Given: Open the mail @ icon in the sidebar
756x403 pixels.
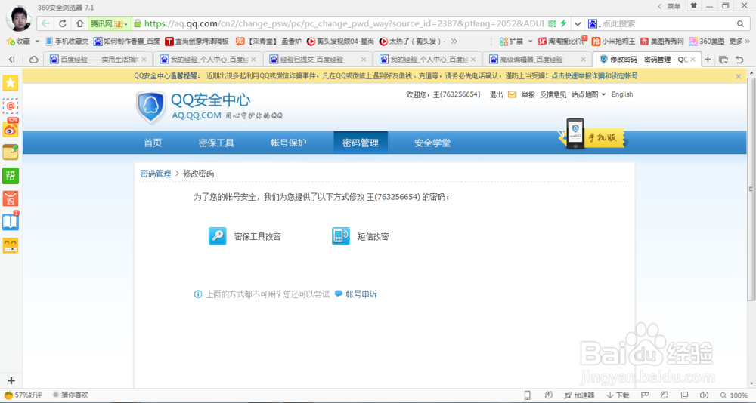Looking at the screenshot, I should [11, 106].
